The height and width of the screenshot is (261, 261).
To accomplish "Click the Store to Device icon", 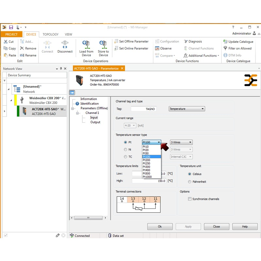I will click(x=103, y=45).
